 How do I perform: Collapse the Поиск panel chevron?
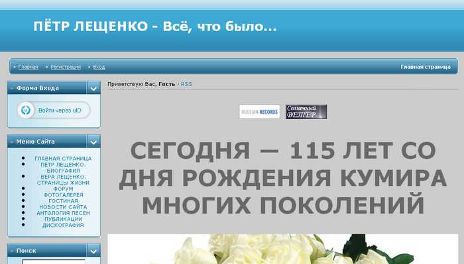(x=93, y=251)
